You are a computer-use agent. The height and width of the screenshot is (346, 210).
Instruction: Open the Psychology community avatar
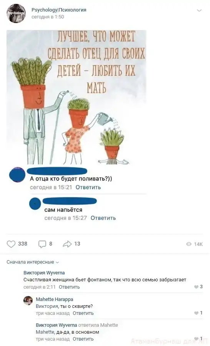point(16,13)
